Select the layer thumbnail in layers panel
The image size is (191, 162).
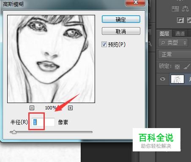(x=177, y=79)
